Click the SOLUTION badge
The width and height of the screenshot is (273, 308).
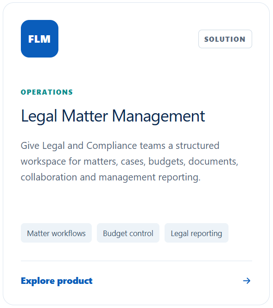pos(225,39)
